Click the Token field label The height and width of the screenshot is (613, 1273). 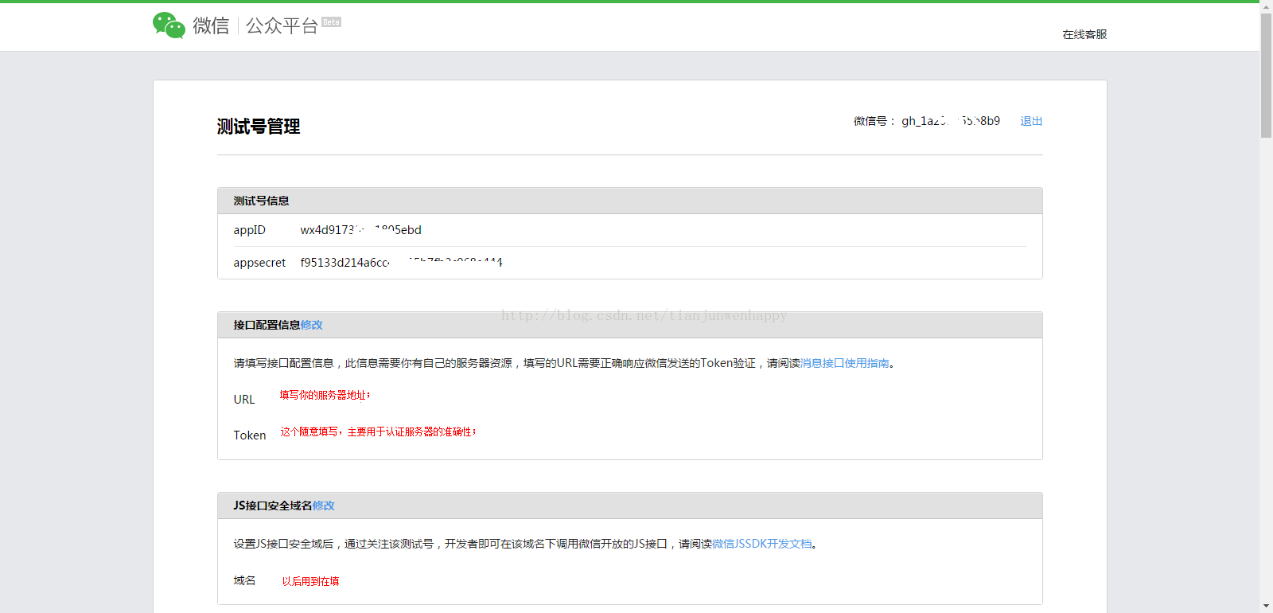(x=250, y=435)
